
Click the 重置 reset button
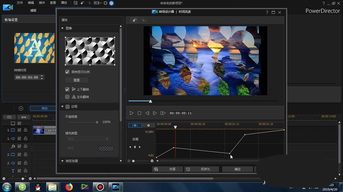click(x=76, y=80)
